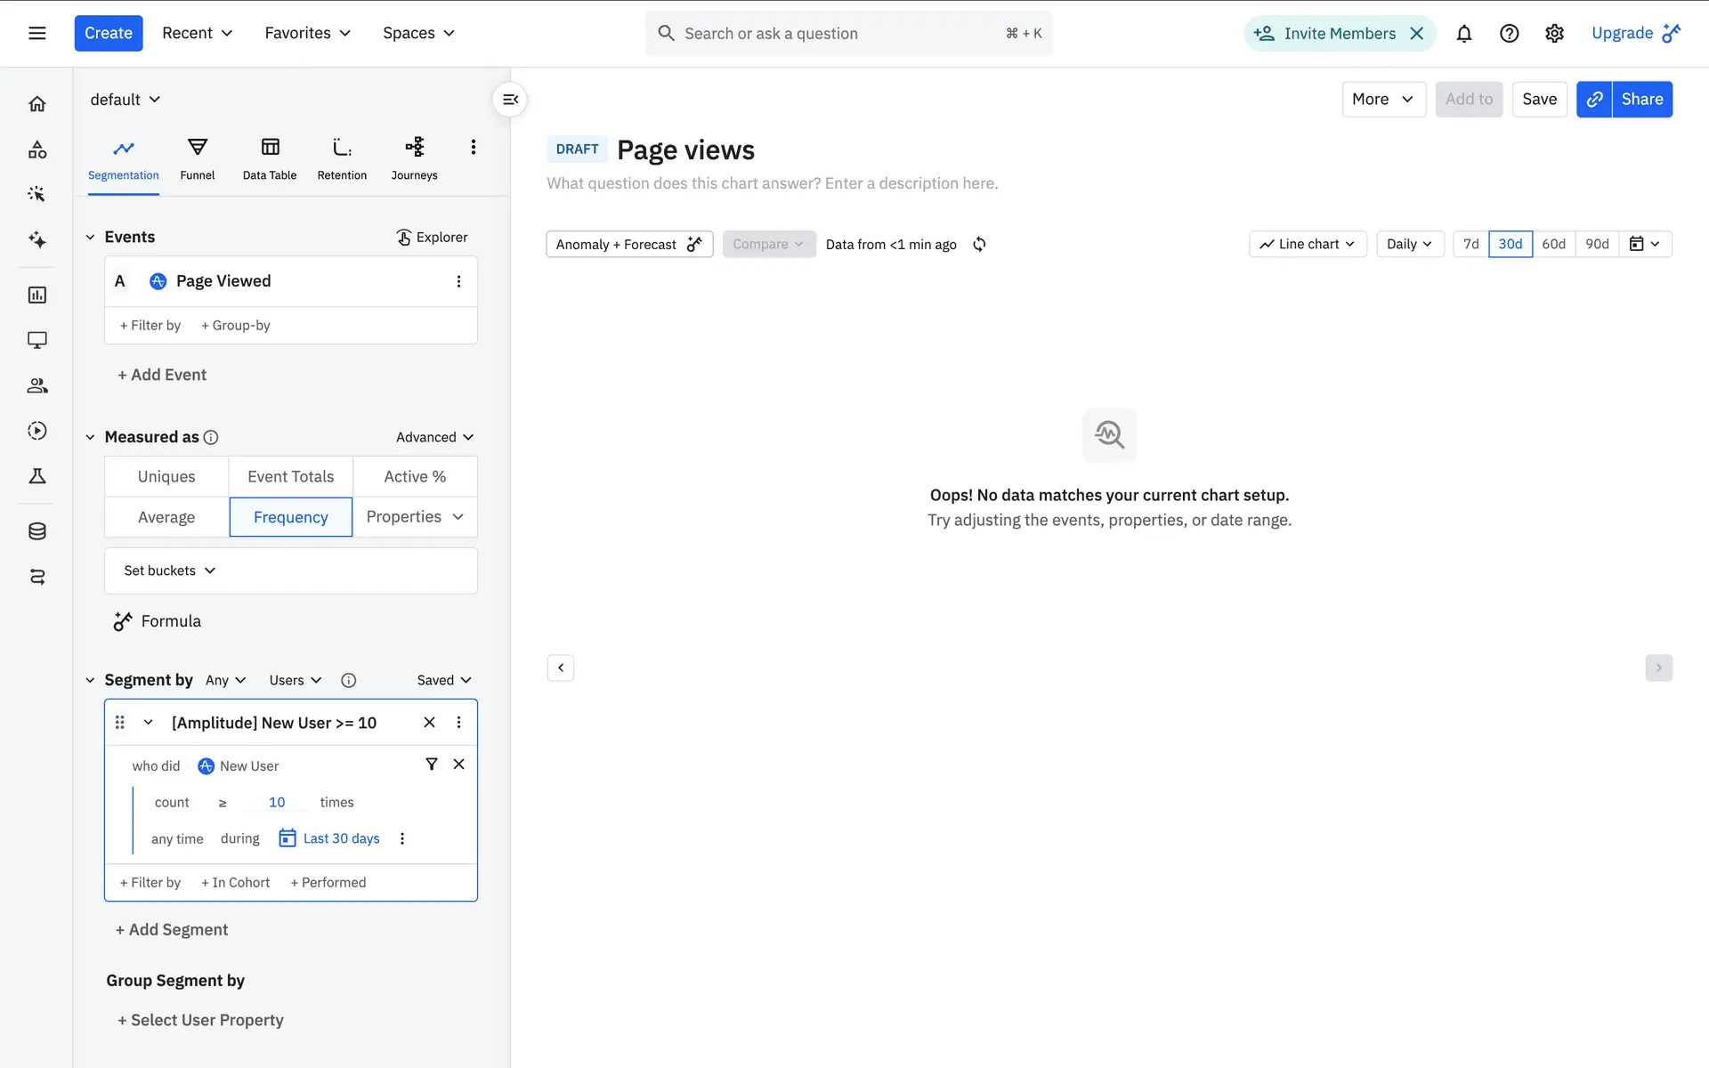Click + Add Segment
The height and width of the screenshot is (1068, 1709).
172,929
